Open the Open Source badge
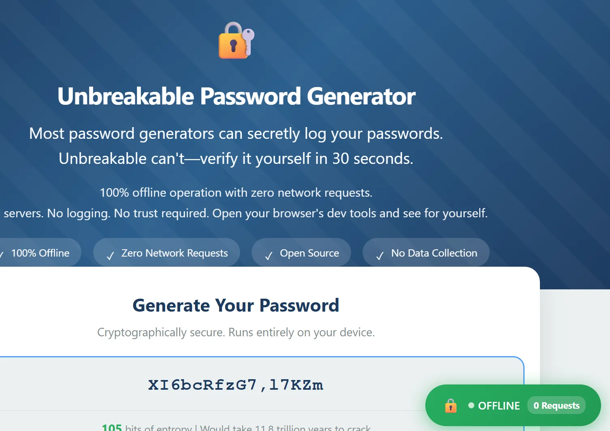The height and width of the screenshot is (431, 610). 301,253
